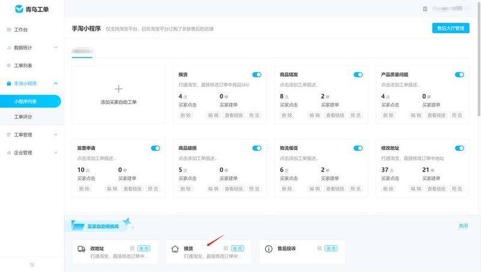
Task: Click the plus icon to add a ticket
Action: click(x=118, y=89)
